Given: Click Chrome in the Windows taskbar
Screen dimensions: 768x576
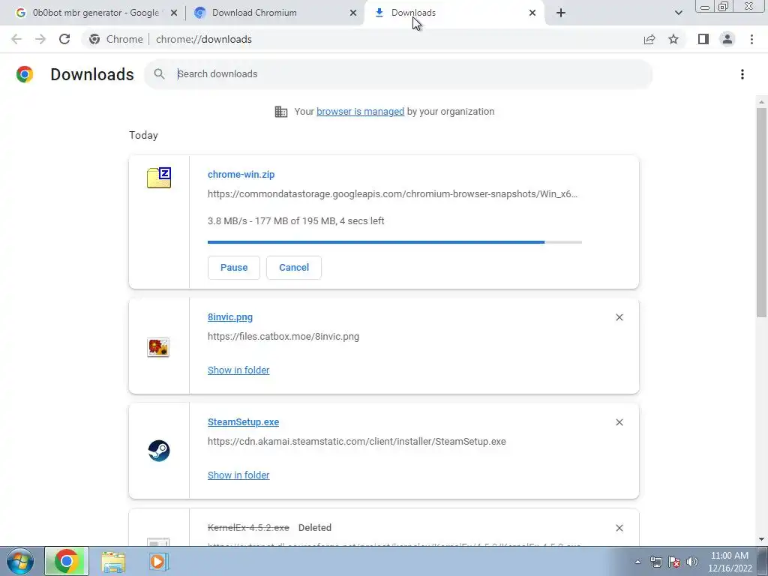Looking at the screenshot, I should [x=67, y=561].
